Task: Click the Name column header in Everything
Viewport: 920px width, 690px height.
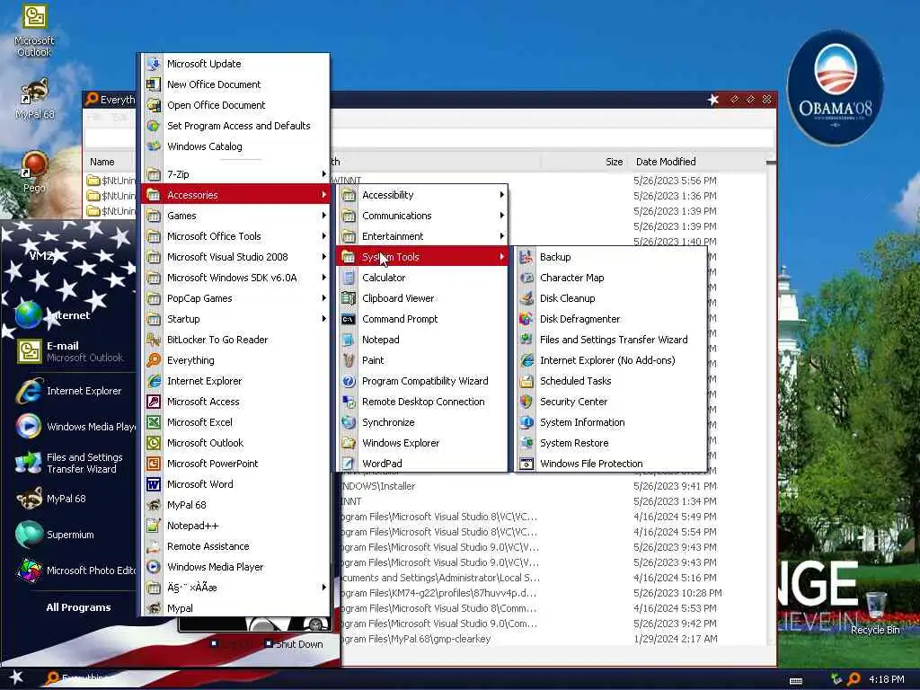Action: click(102, 162)
